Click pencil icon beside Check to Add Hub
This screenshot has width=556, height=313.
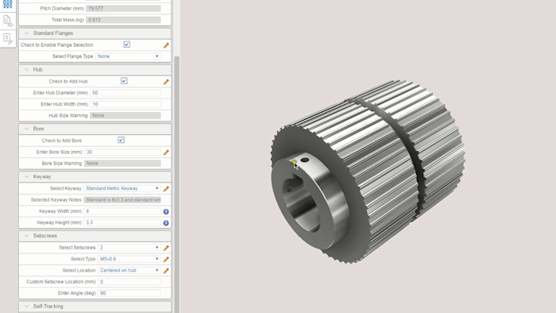pos(166,82)
